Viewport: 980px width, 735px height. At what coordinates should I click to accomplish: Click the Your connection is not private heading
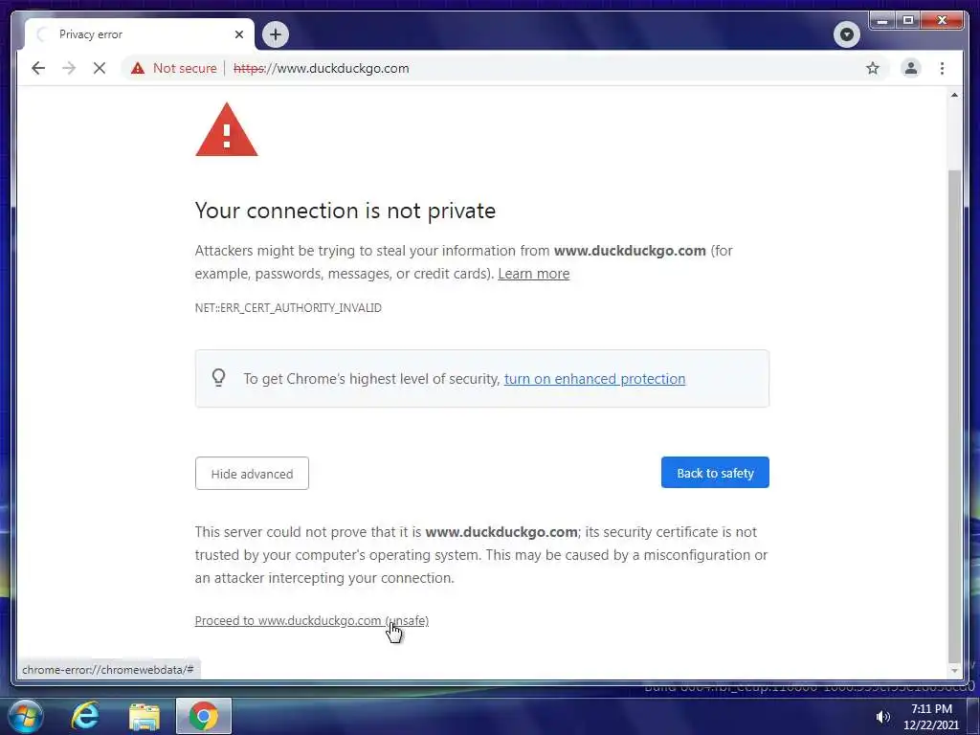345,211
